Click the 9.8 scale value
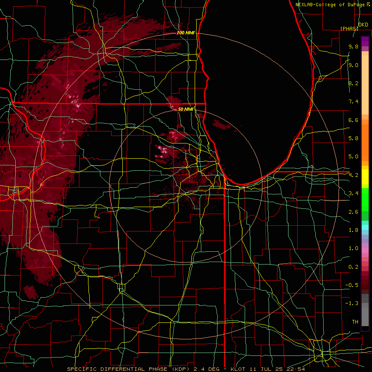The height and width of the screenshot is (372, 372). pos(353,46)
